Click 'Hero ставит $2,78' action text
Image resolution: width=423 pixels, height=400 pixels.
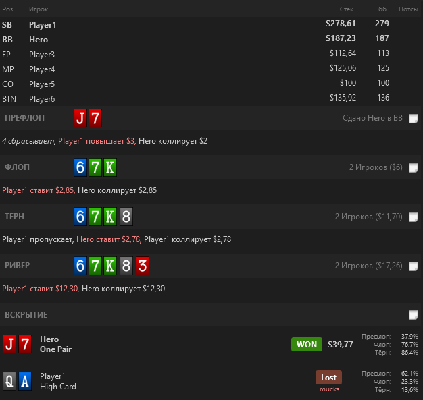[108, 239]
